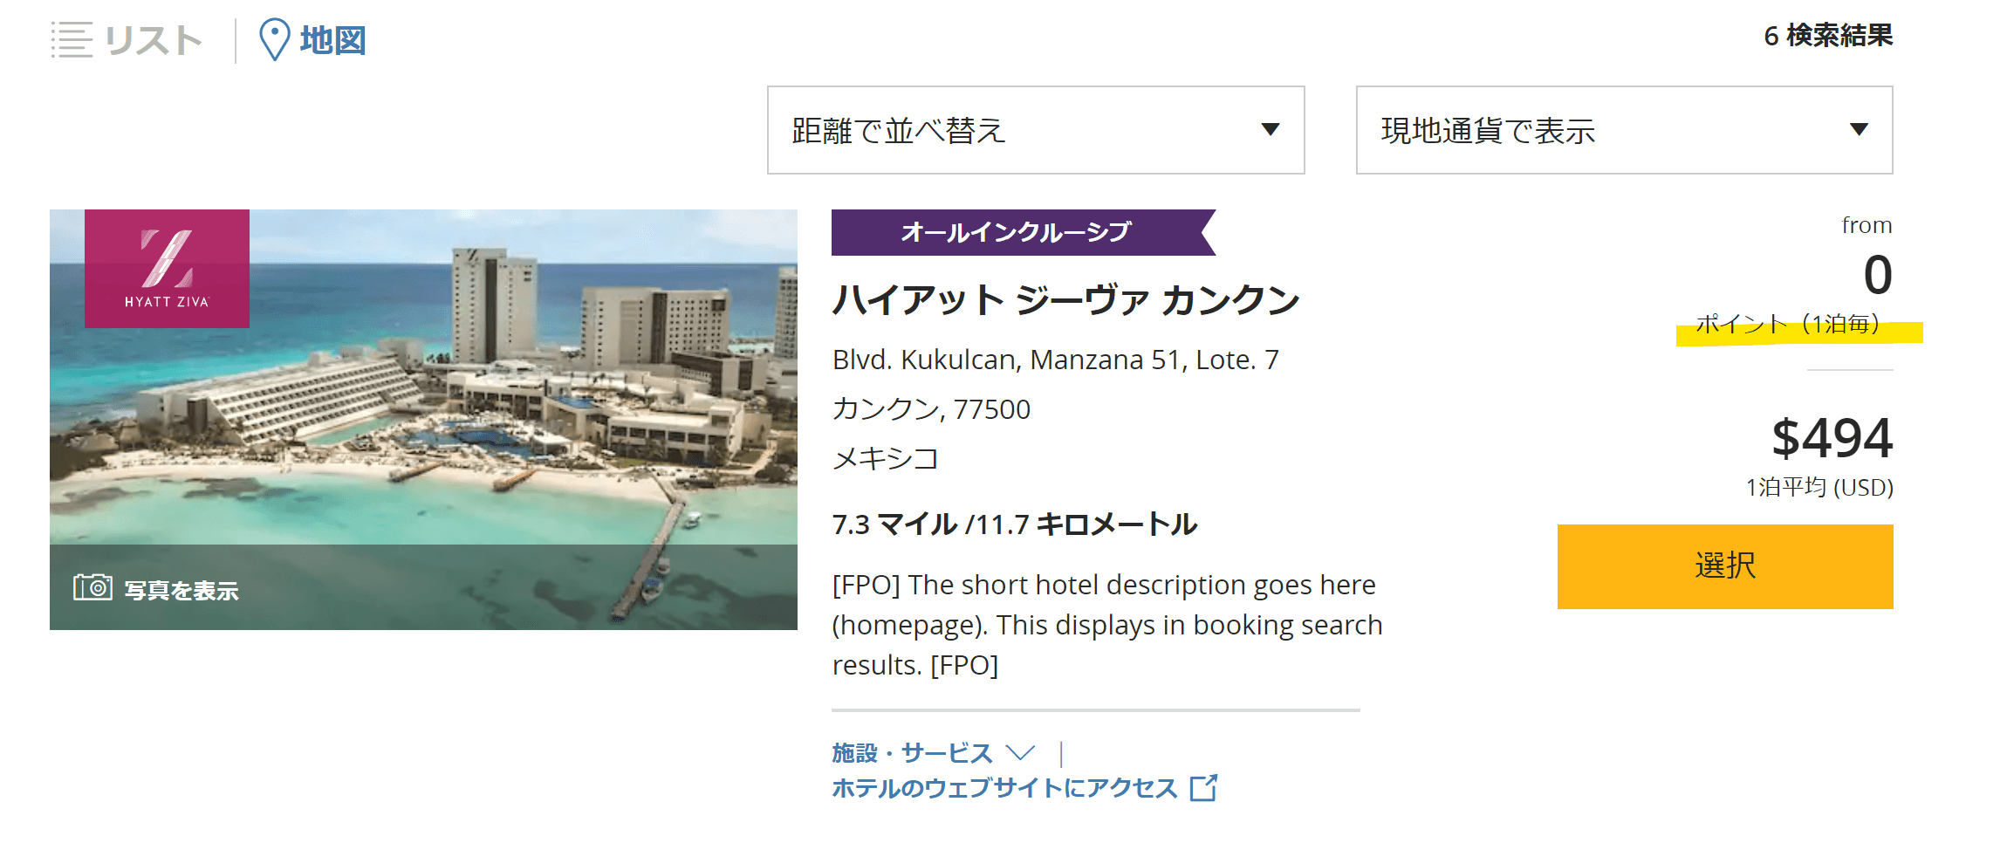Click the 7.3 マイル distance text

(x=1015, y=524)
